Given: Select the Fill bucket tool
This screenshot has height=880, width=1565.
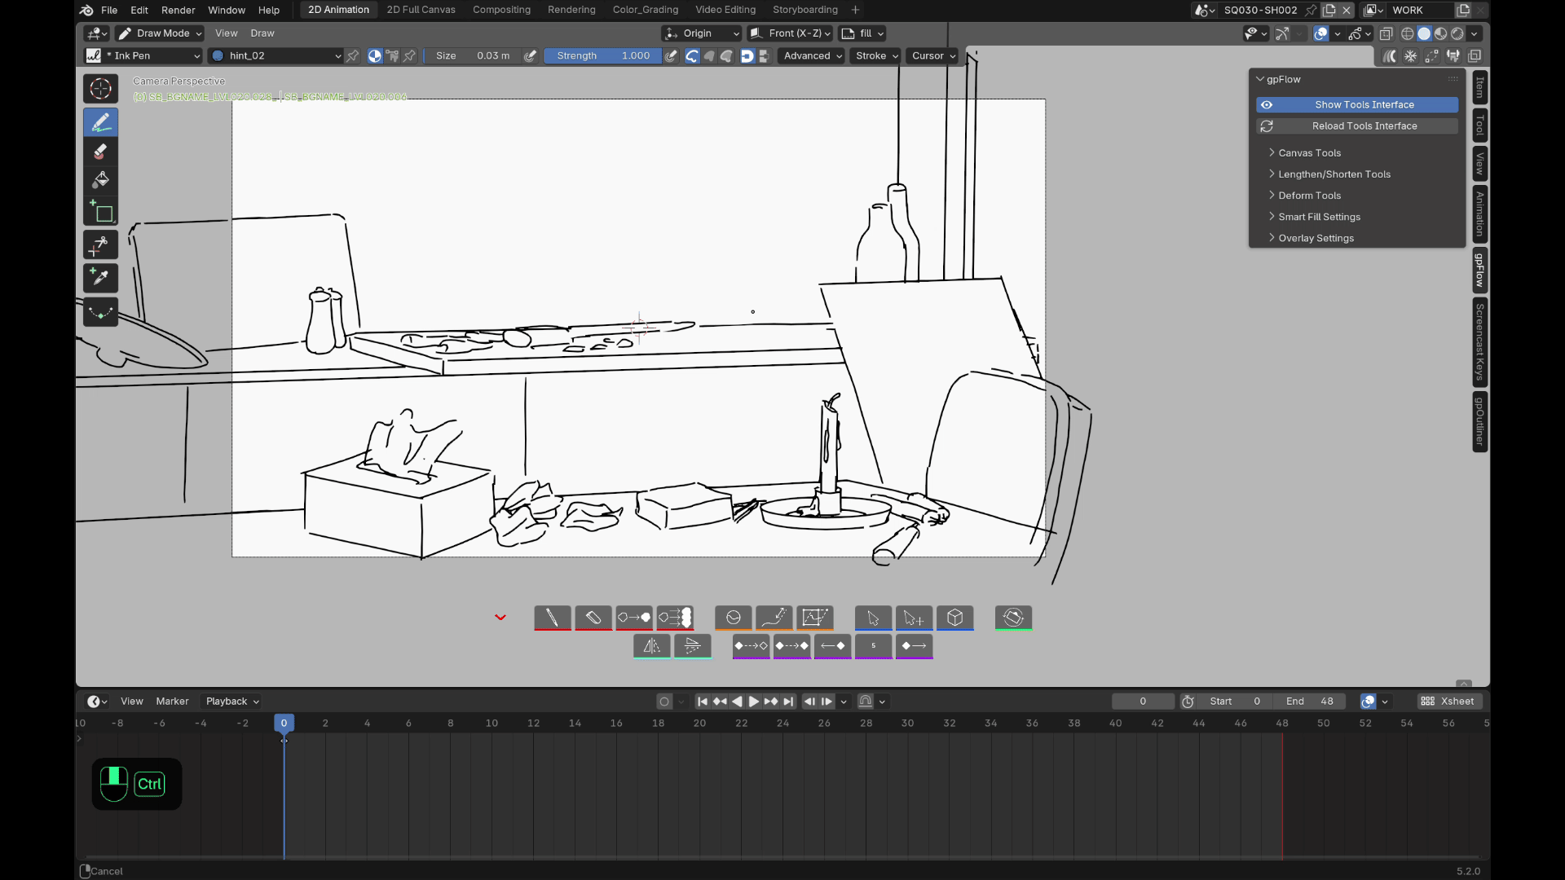Looking at the screenshot, I should tap(100, 180).
